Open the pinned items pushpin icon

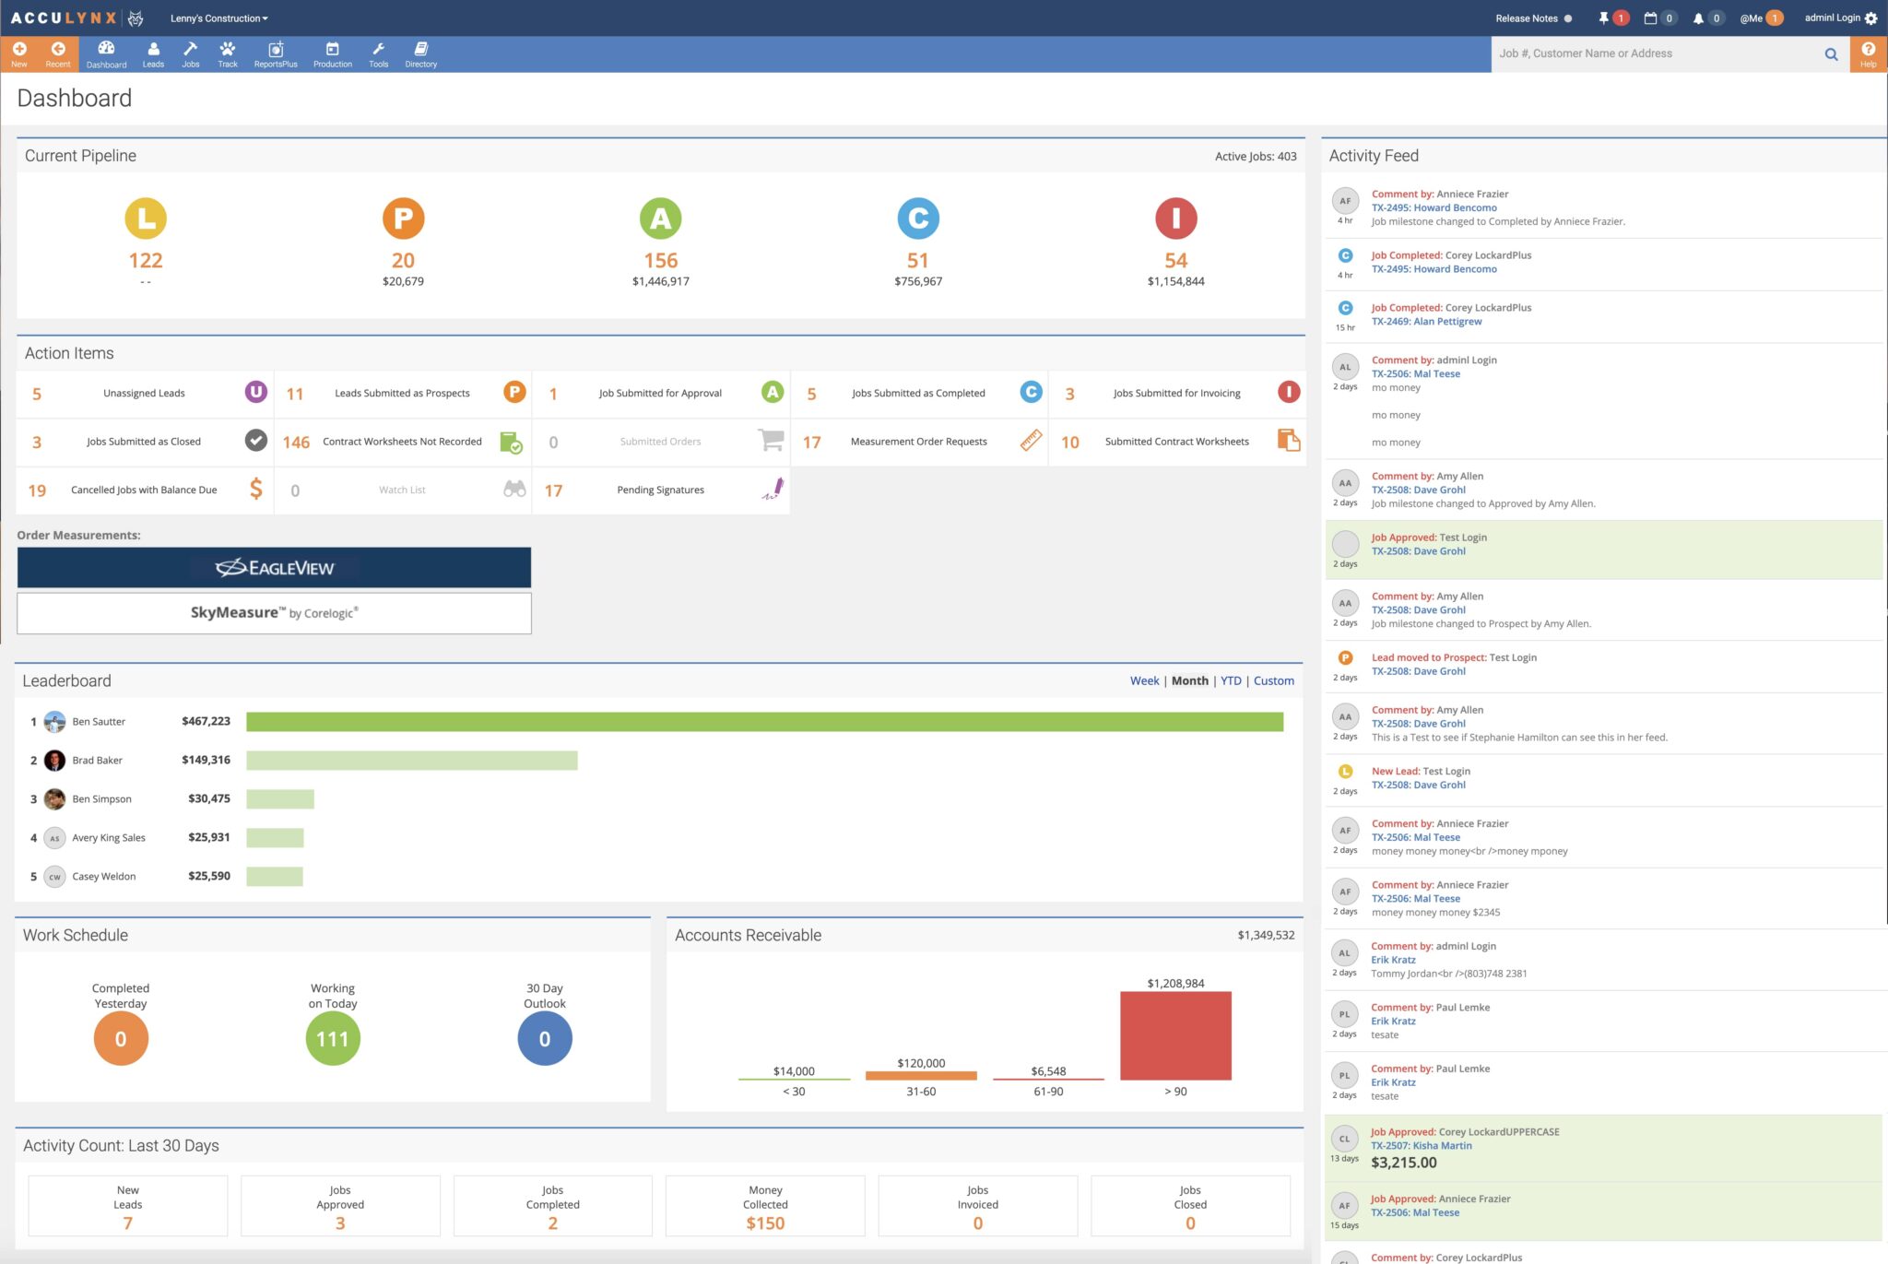click(1601, 18)
